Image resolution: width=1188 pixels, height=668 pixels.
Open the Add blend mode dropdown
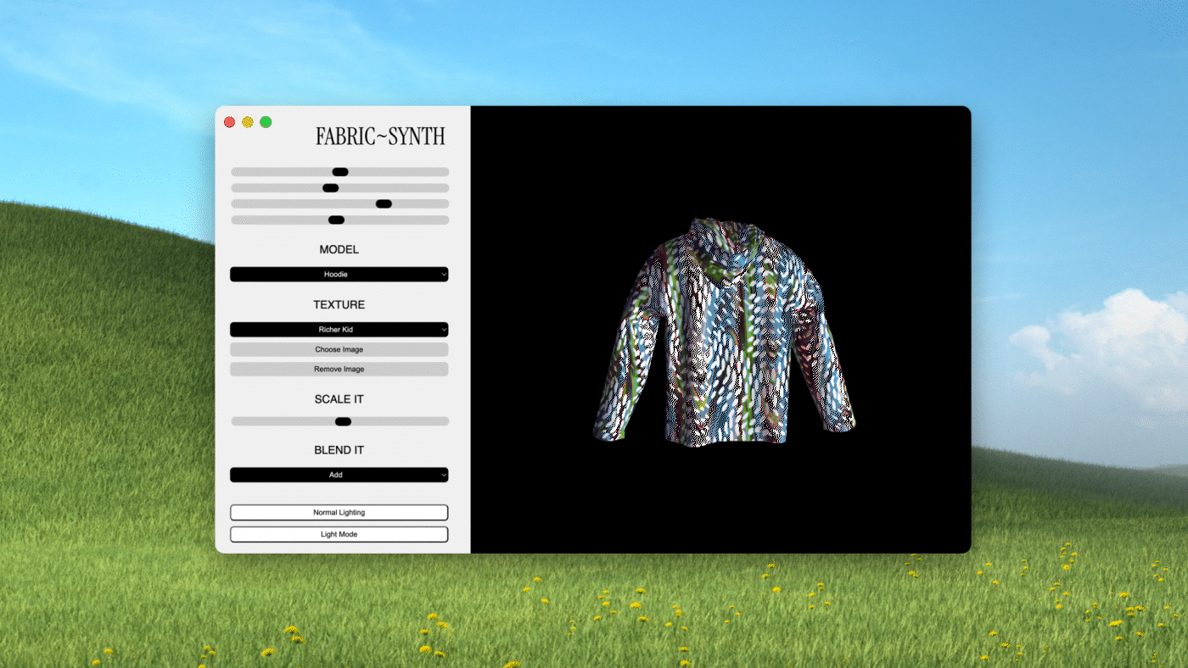coord(339,475)
